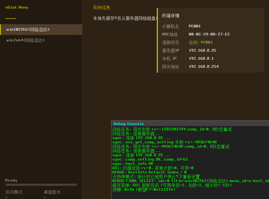Click the Ready status text
Viewport: 269px width, 199px height.
coord(11,180)
